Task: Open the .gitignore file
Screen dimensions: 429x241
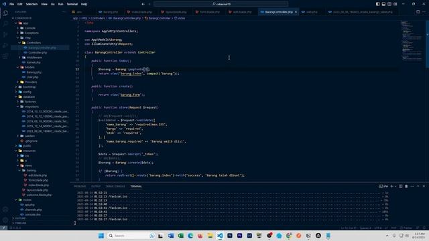Action: (31, 141)
